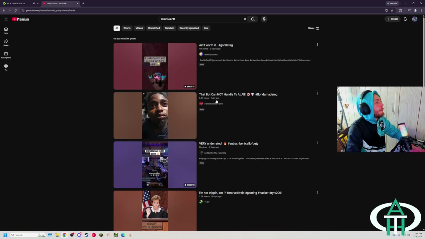425x239 pixels.
Task: Play the Ain't worth it Shorts thumbnail
Action: point(155,66)
